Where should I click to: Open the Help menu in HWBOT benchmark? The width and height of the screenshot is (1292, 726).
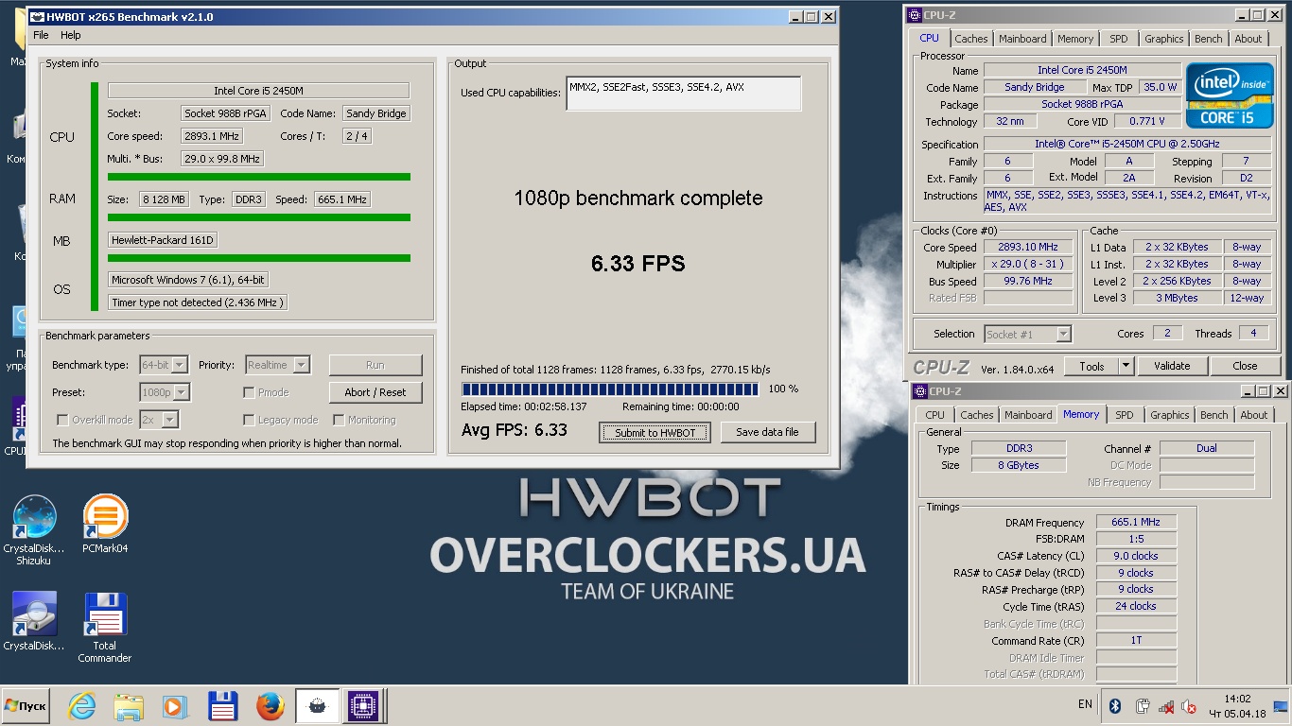71,35
